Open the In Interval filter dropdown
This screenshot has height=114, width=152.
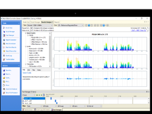point(94,106)
